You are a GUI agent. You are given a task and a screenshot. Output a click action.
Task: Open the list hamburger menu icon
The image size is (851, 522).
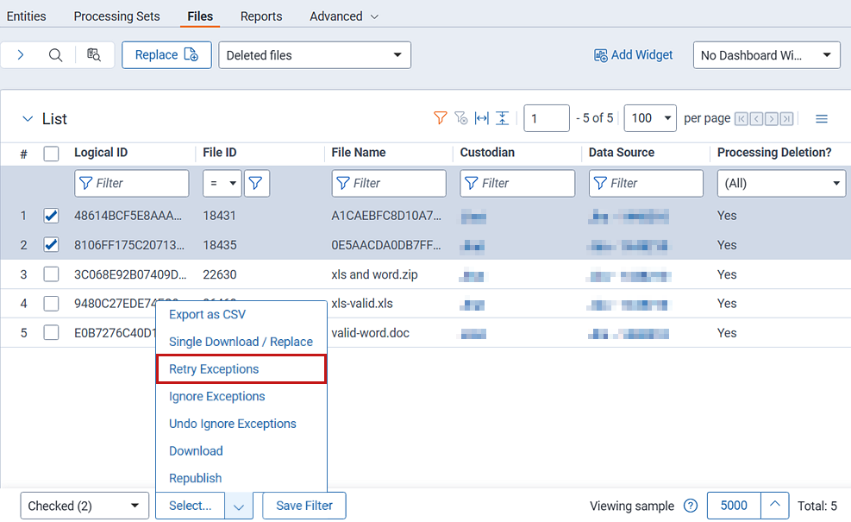[x=822, y=119]
